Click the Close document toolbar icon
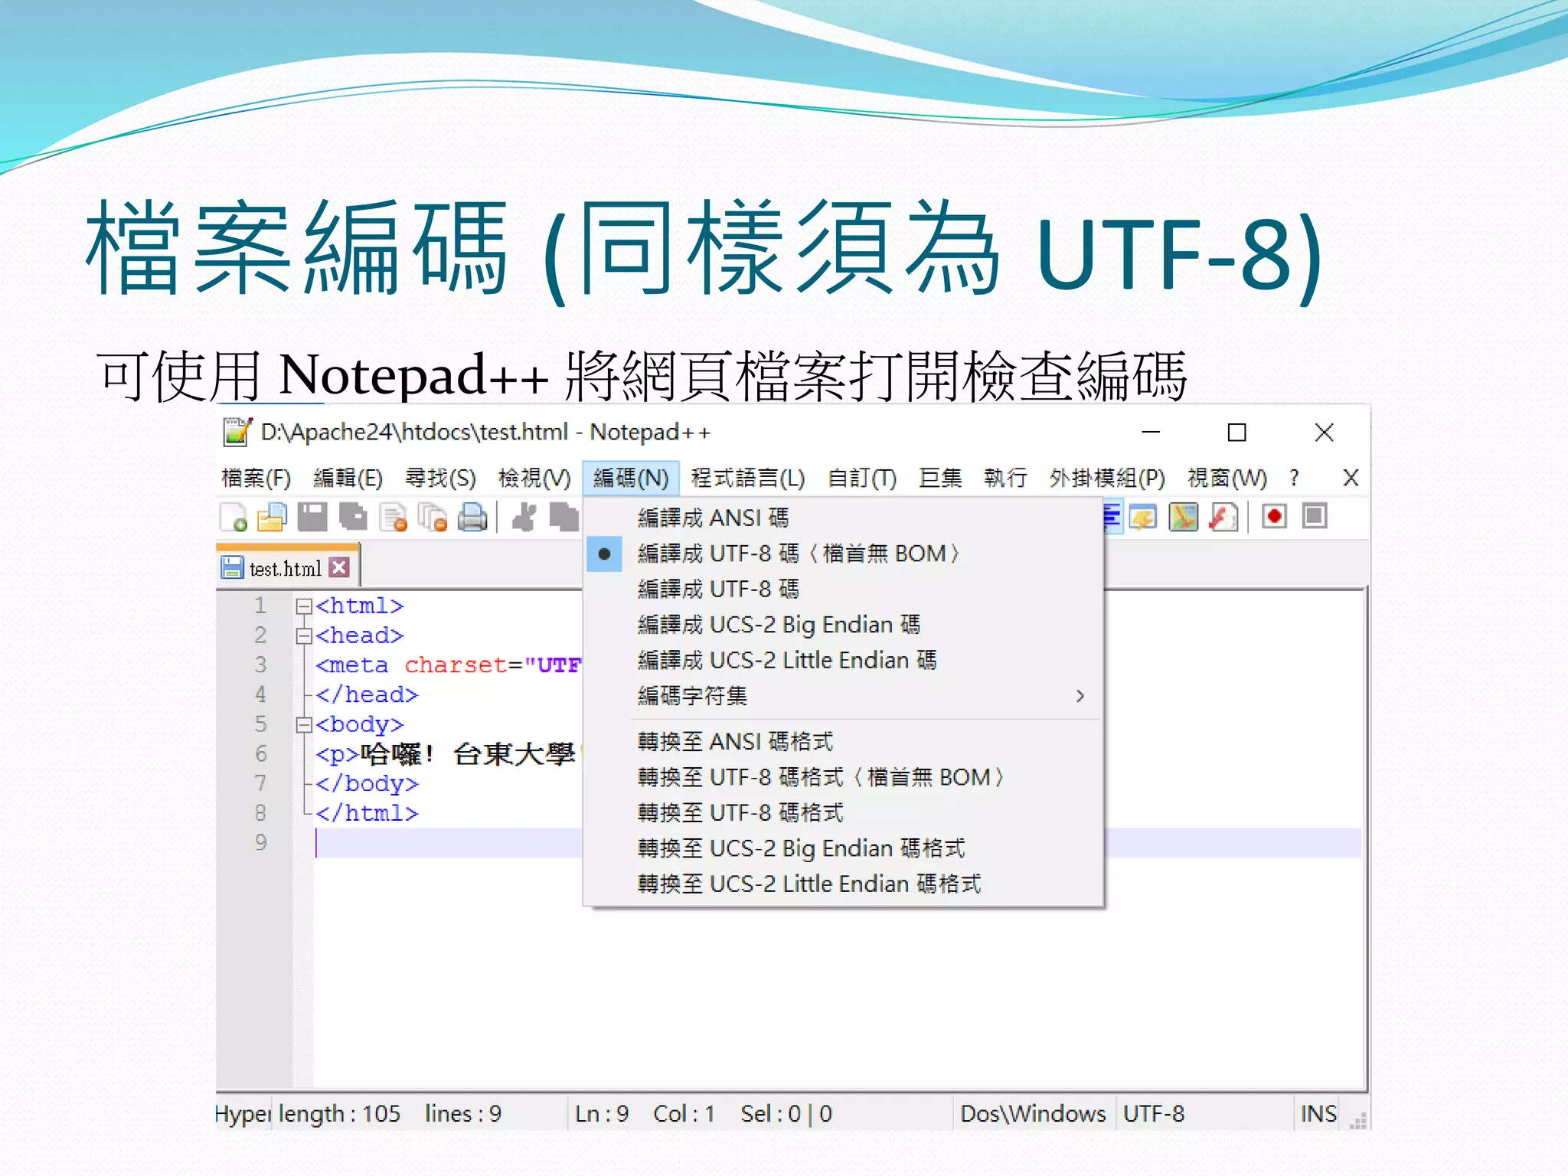The image size is (1568, 1176). pos(394,518)
